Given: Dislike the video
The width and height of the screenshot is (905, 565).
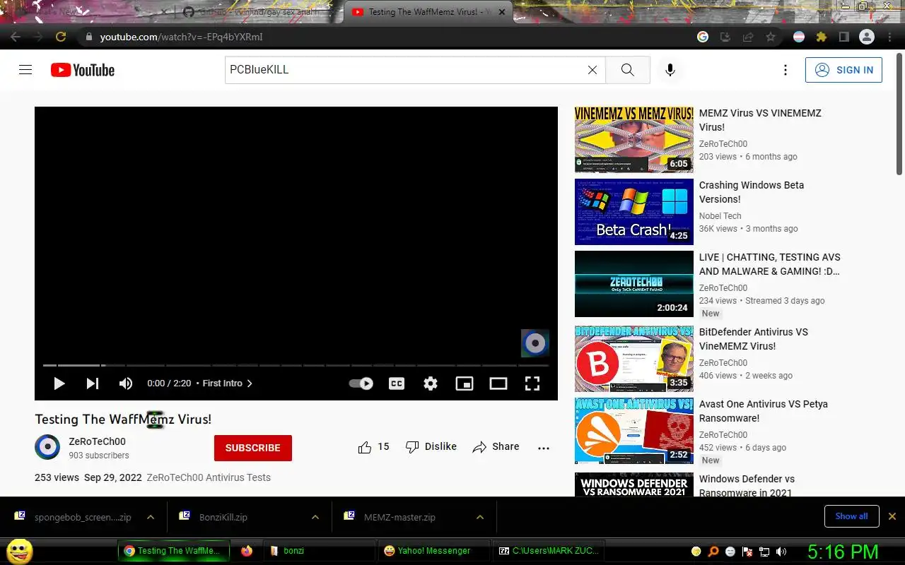Looking at the screenshot, I should pyautogui.click(x=431, y=447).
